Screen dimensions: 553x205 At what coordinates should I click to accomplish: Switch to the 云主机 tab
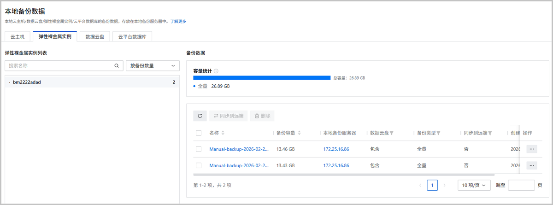pyautogui.click(x=18, y=37)
